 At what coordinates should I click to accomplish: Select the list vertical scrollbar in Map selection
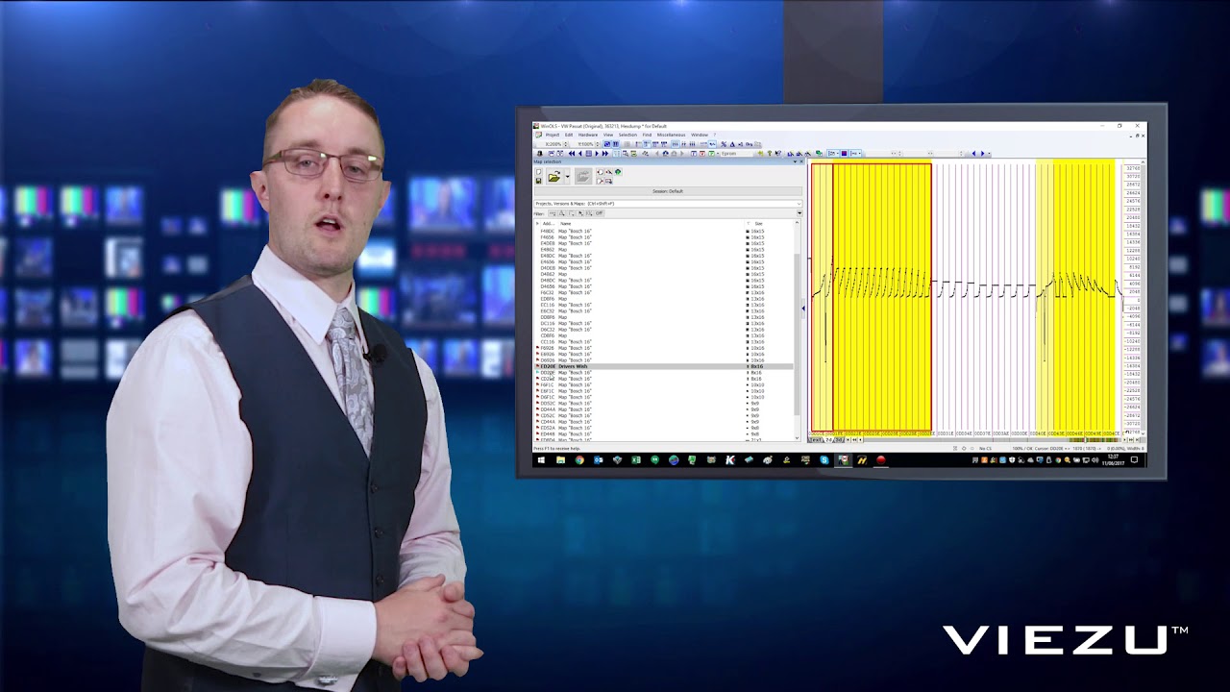[x=797, y=334]
